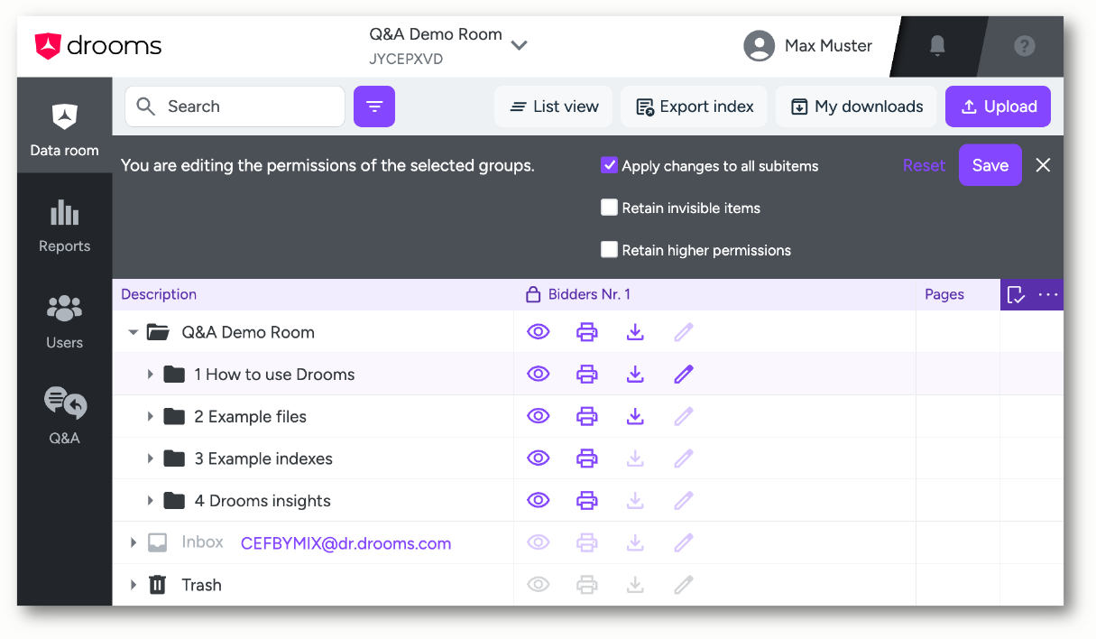Open the Q&A Demo Room dropdown chevron
The width and height of the screenshot is (1096, 639).
click(x=519, y=45)
